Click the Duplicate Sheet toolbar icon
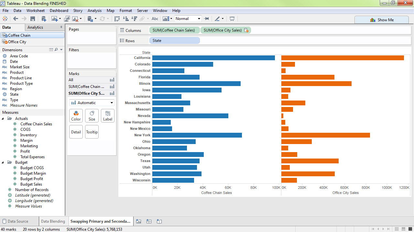Viewport: 414px width, 232px height. 67,19
